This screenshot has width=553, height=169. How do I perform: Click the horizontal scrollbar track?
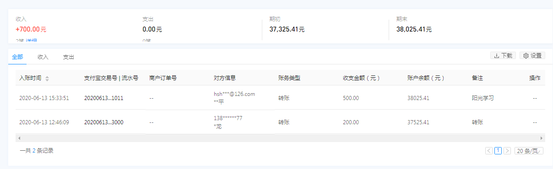click(x=280, y=138)
